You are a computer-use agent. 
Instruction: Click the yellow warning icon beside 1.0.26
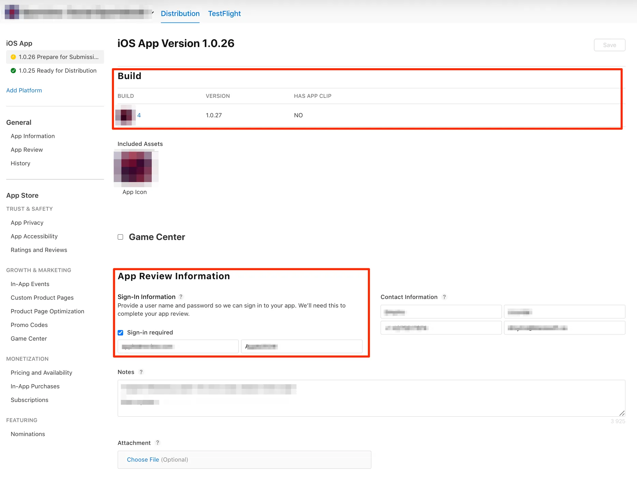pos(13,57)
